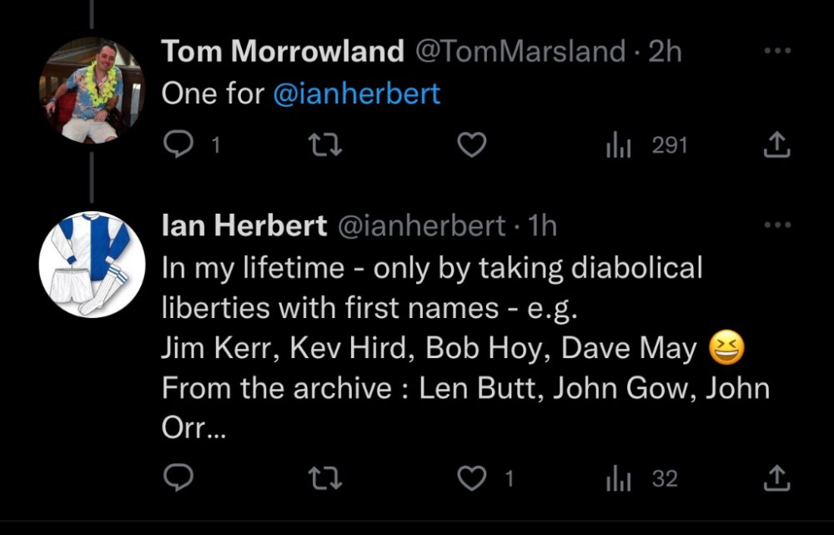This screenshot has width=834, height=535.
Task: Click the Ian Herbert display name
Action: tap(244, 225)
